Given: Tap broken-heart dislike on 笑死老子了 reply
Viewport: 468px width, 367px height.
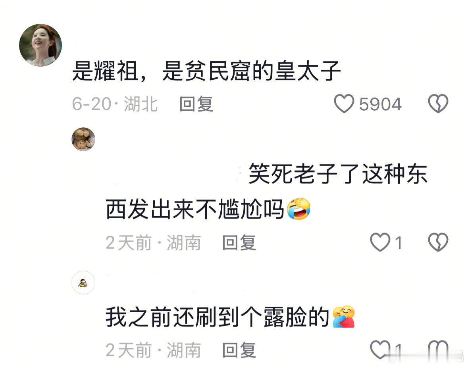Looking at the screenshot, I should point(438,242).
